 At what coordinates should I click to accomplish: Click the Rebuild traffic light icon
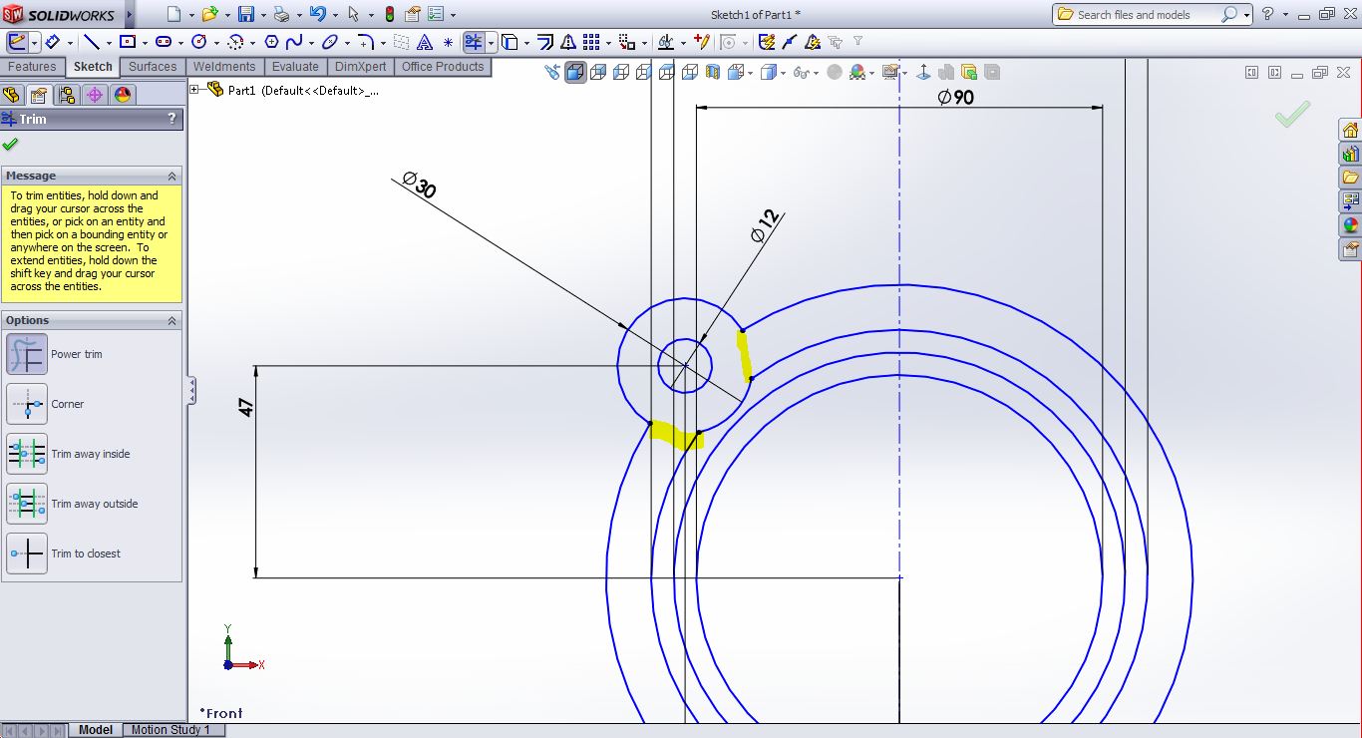(389, 14)
